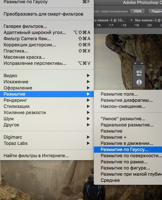
Task: Choose Преобразовать для смарт-фильтров
Action: (47, 14)
